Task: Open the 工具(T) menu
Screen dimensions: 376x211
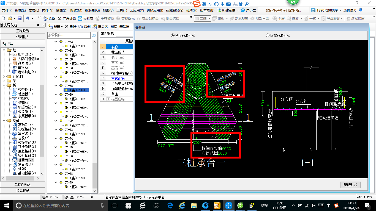Action: coord(122,10)
